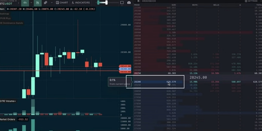Click the (D7R) Volume+ pane label

8,101
